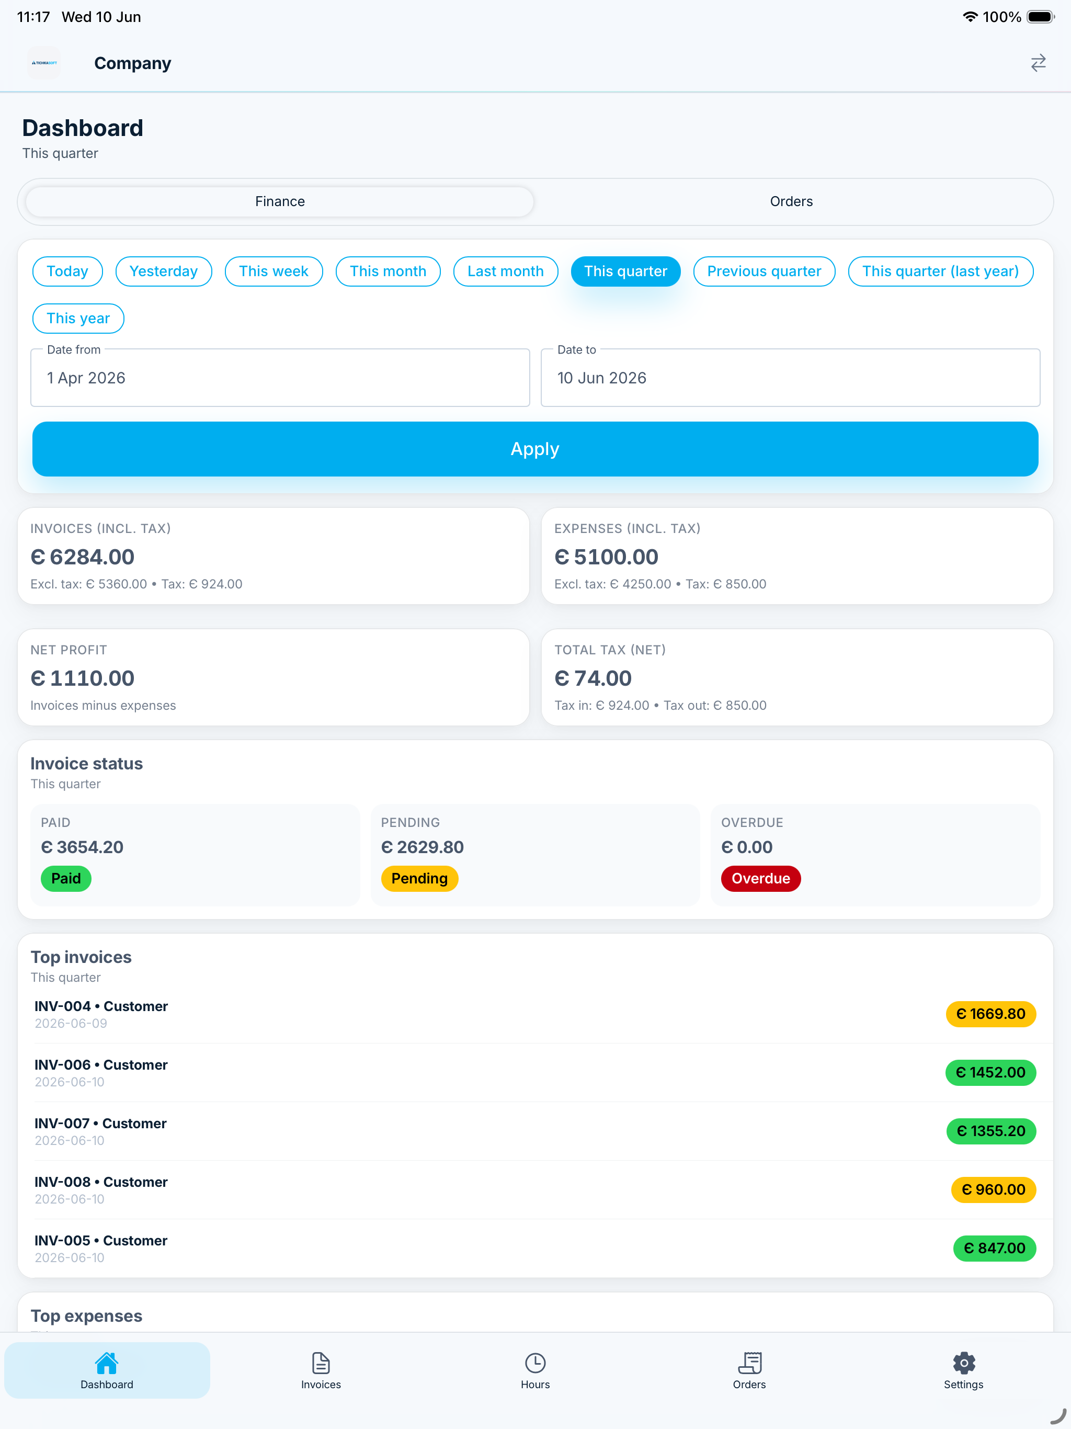The image size is (1071, 1429).
Task: Tap the pending total € 2629.80
Action: click(423, 847)
